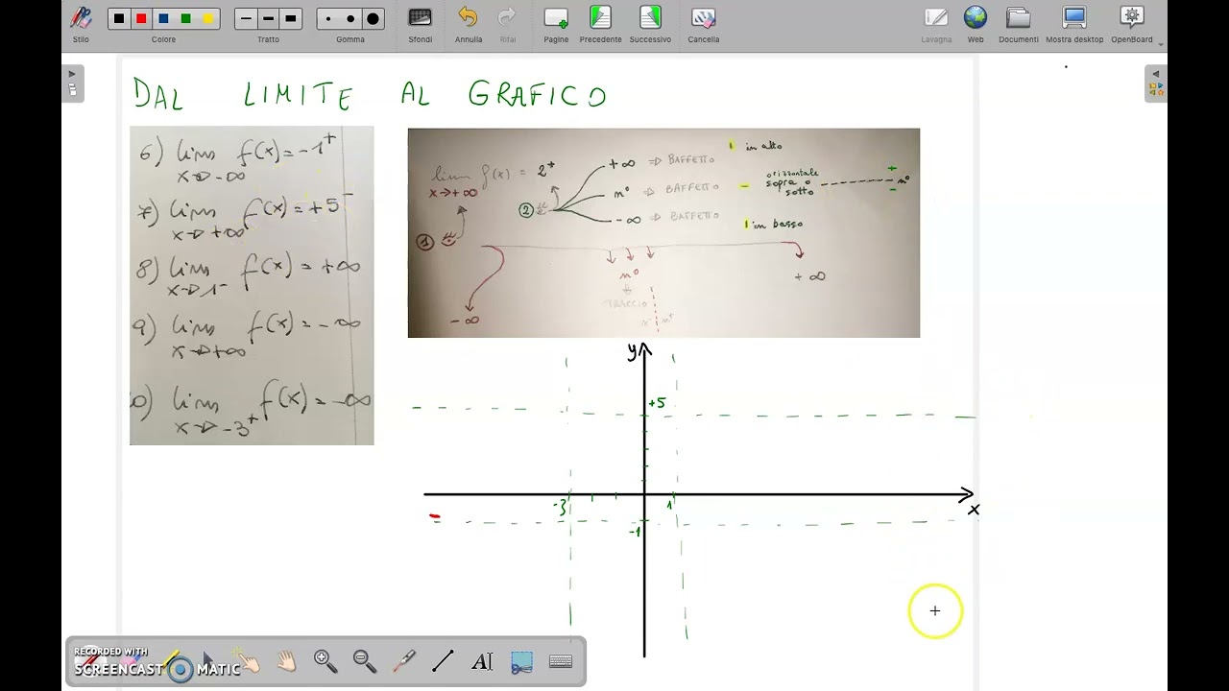The image size is (1229, 691).
Task: Select the interact finger pointer tool
Action: point(248,661)
